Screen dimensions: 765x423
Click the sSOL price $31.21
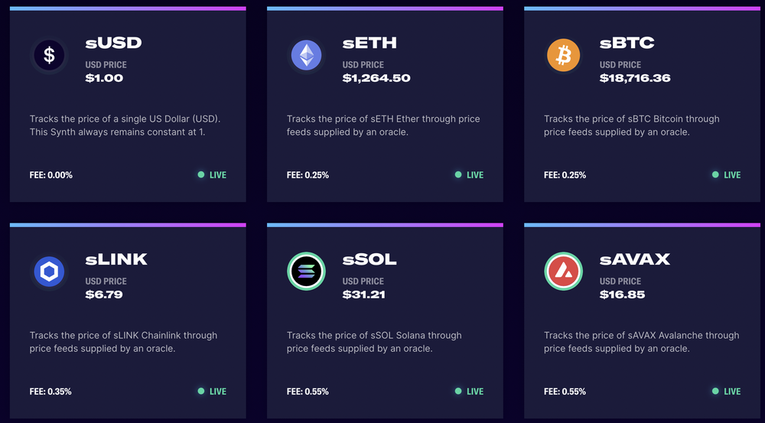364,294
